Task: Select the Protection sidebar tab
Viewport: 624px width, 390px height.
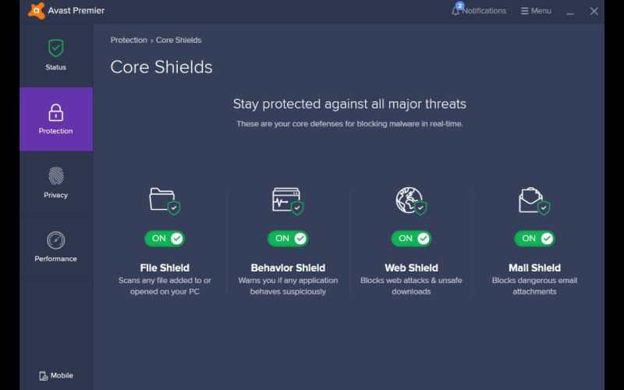Action: pos(55,119)
